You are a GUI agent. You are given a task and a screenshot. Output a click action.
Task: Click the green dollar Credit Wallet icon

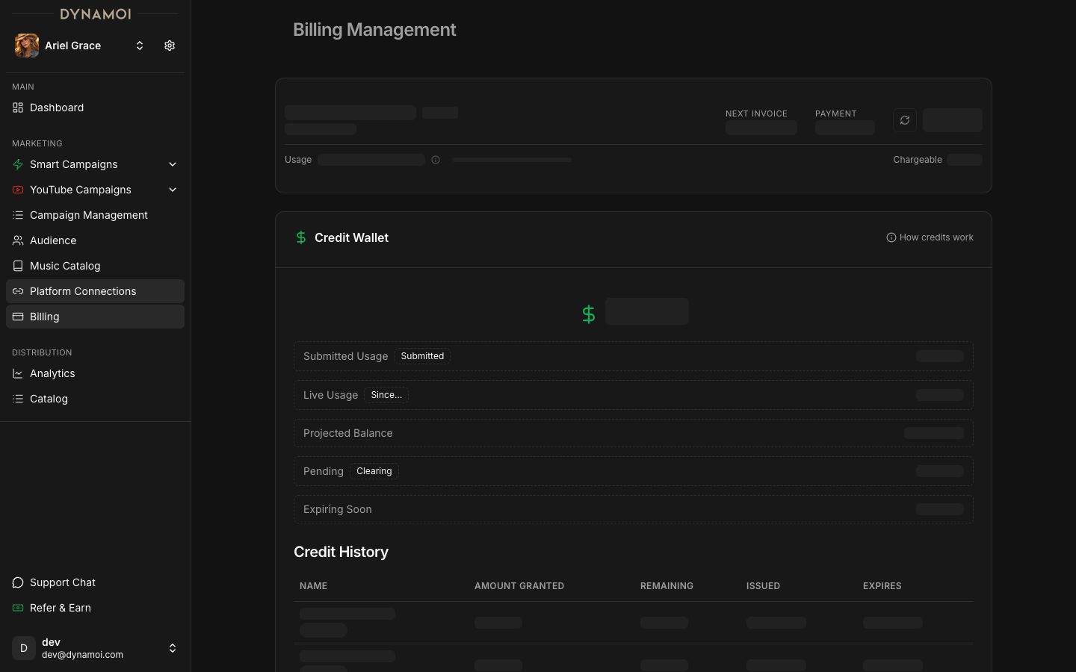301,237
